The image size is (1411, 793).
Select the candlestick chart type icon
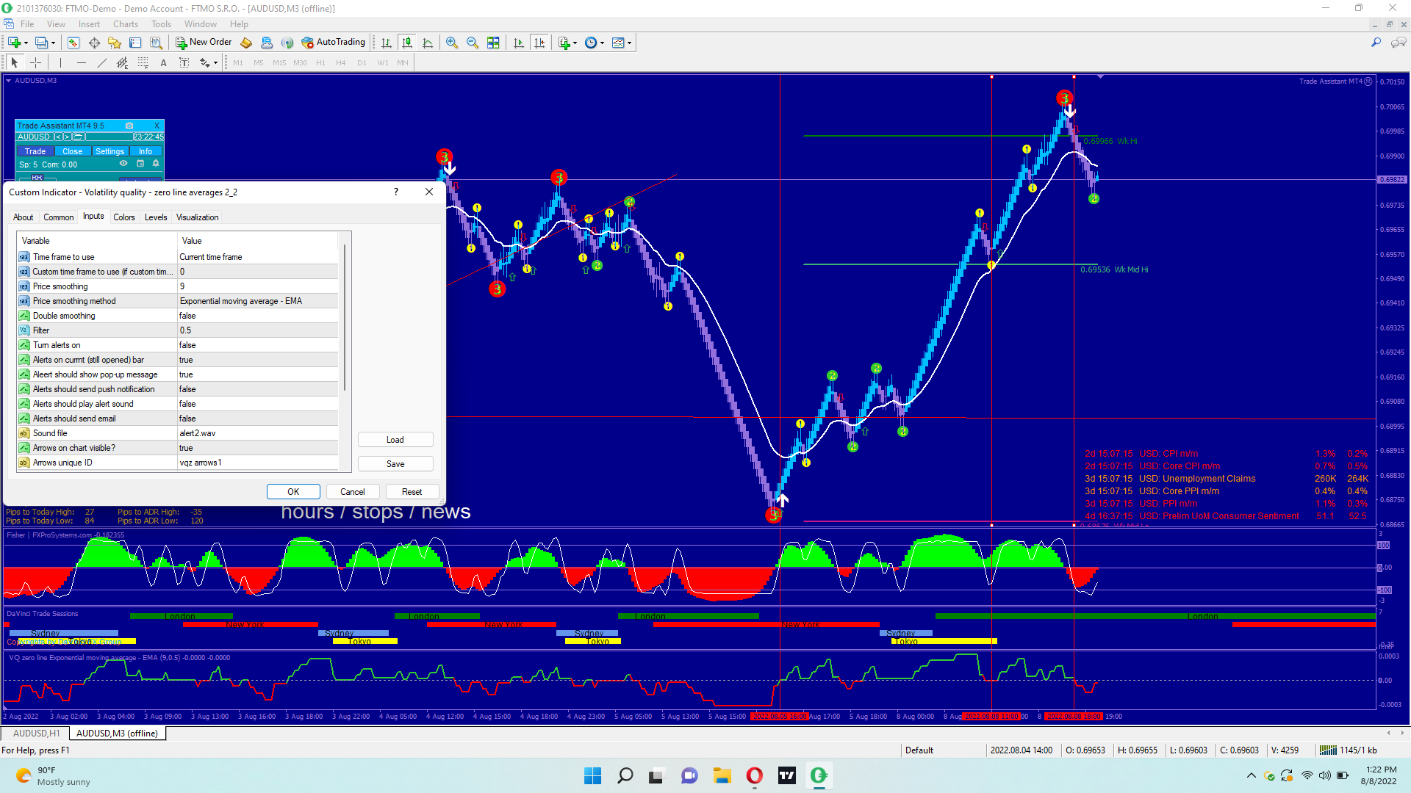[407, 43]
